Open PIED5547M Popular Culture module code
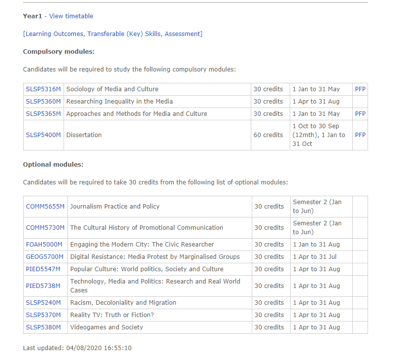The height and width of the screenshot is (357, 403). [x=43, y=269]
